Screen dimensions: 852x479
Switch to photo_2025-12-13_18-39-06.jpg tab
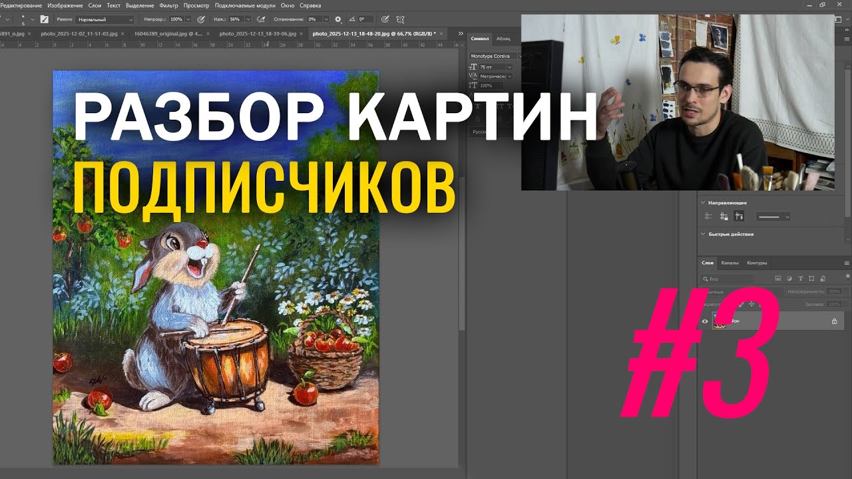pos(258,33)
